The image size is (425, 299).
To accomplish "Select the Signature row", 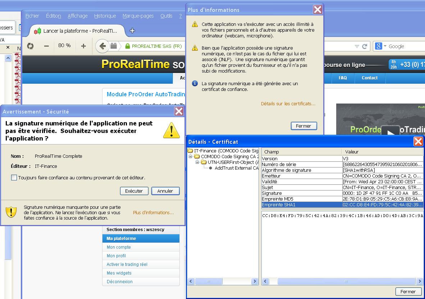I will pos(342,193).
